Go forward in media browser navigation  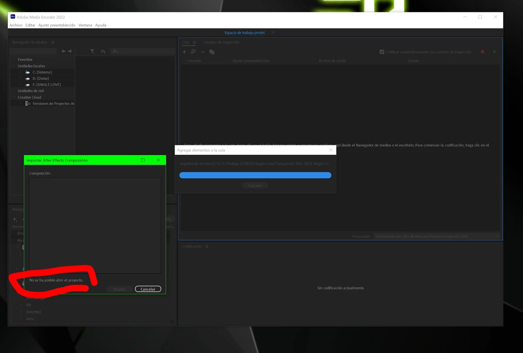click(70, 51)
